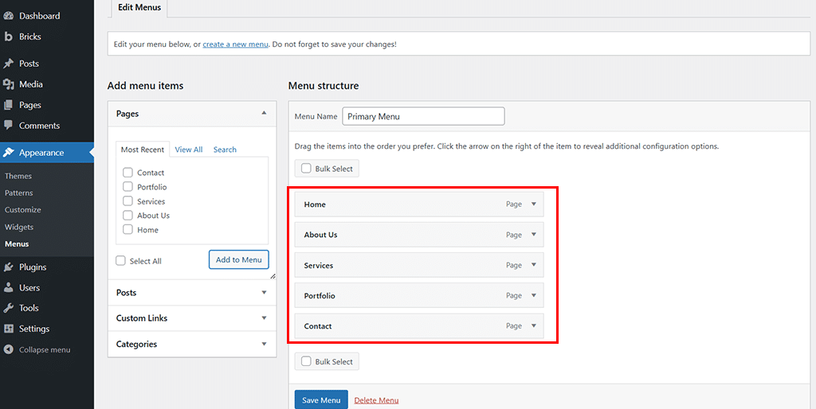
Task: Click the Delete Menu link
Action: tap(376, 400)
